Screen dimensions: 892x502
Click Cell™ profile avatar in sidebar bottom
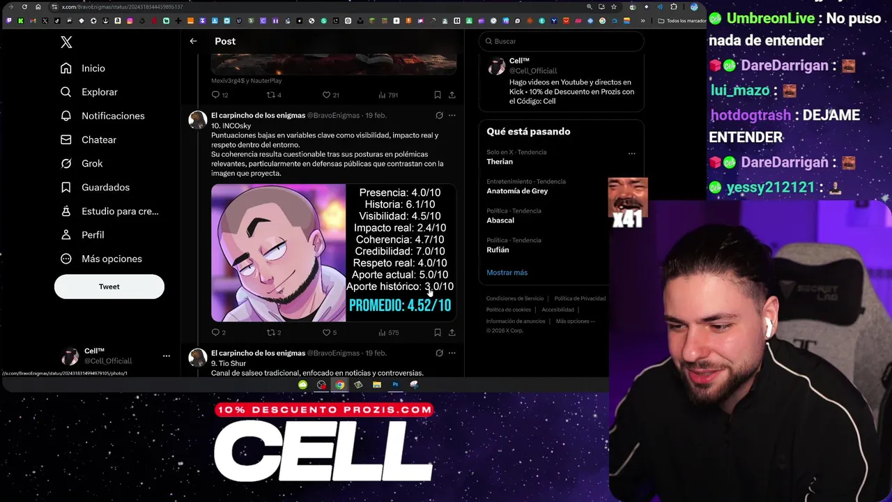[70, 356]
